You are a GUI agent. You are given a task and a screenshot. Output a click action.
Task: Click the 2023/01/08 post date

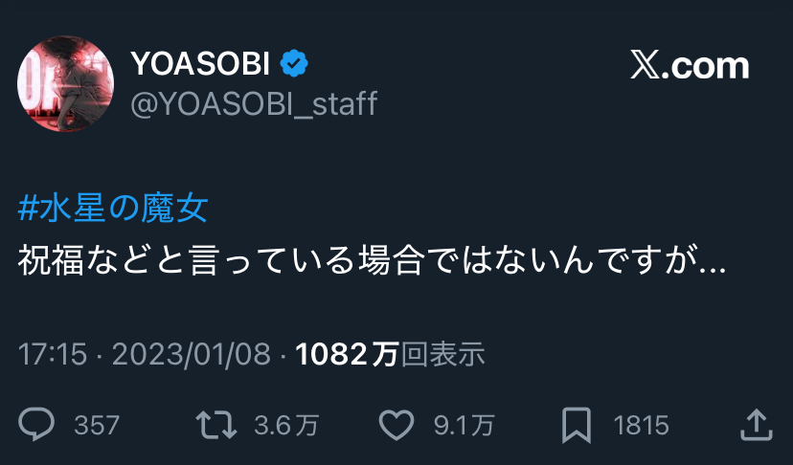192,355
